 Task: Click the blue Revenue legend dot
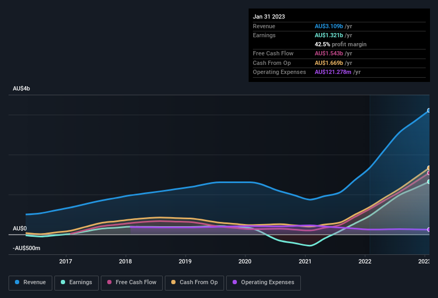[18, 283]
